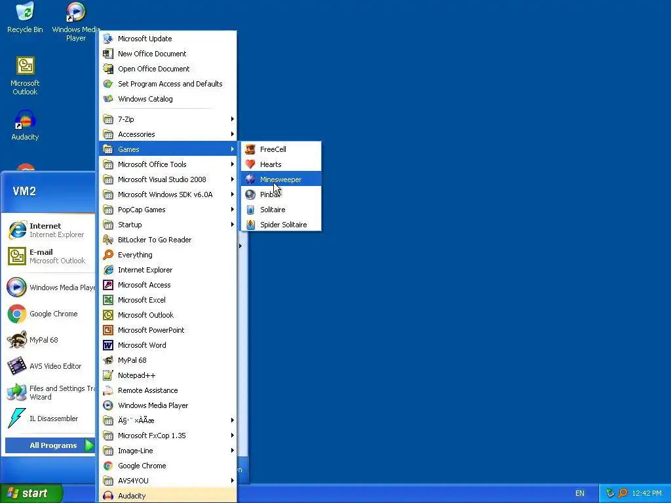Expand the AVS4YOU folder

168,481
